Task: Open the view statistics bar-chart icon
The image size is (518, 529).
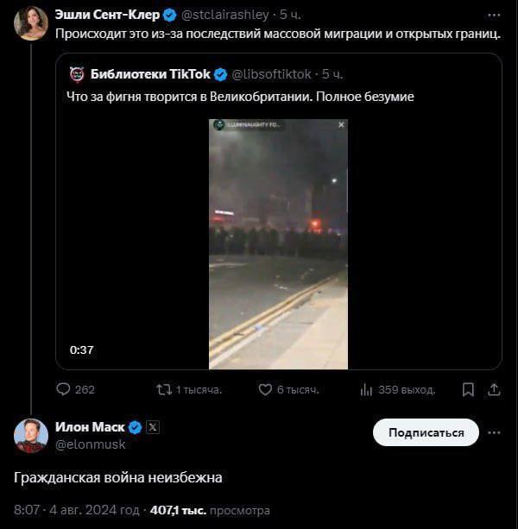Action: [366, 390]
